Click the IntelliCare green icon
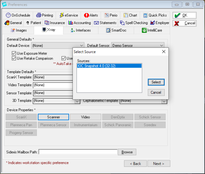205x174 pixels. [x=145, y=30]
